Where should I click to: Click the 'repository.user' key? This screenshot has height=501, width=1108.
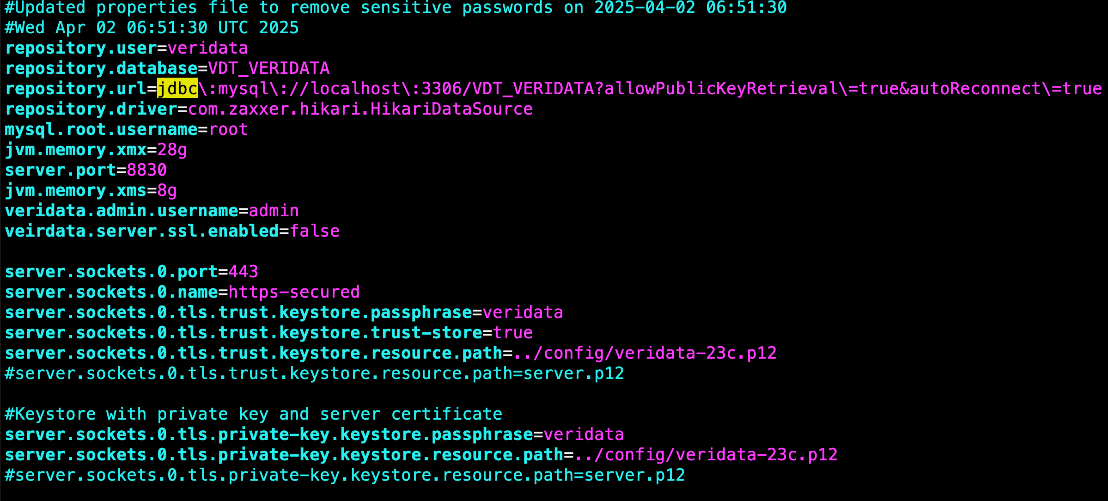[81, 48]
